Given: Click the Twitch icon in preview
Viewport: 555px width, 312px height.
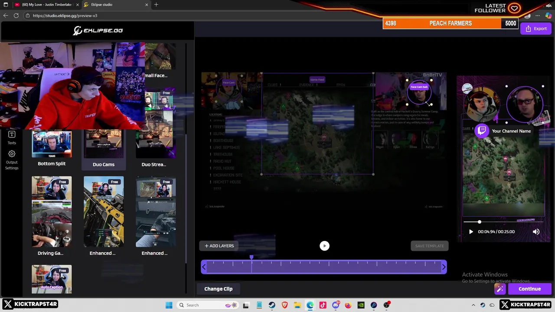Looking at the screenshot, I should 482,131.
